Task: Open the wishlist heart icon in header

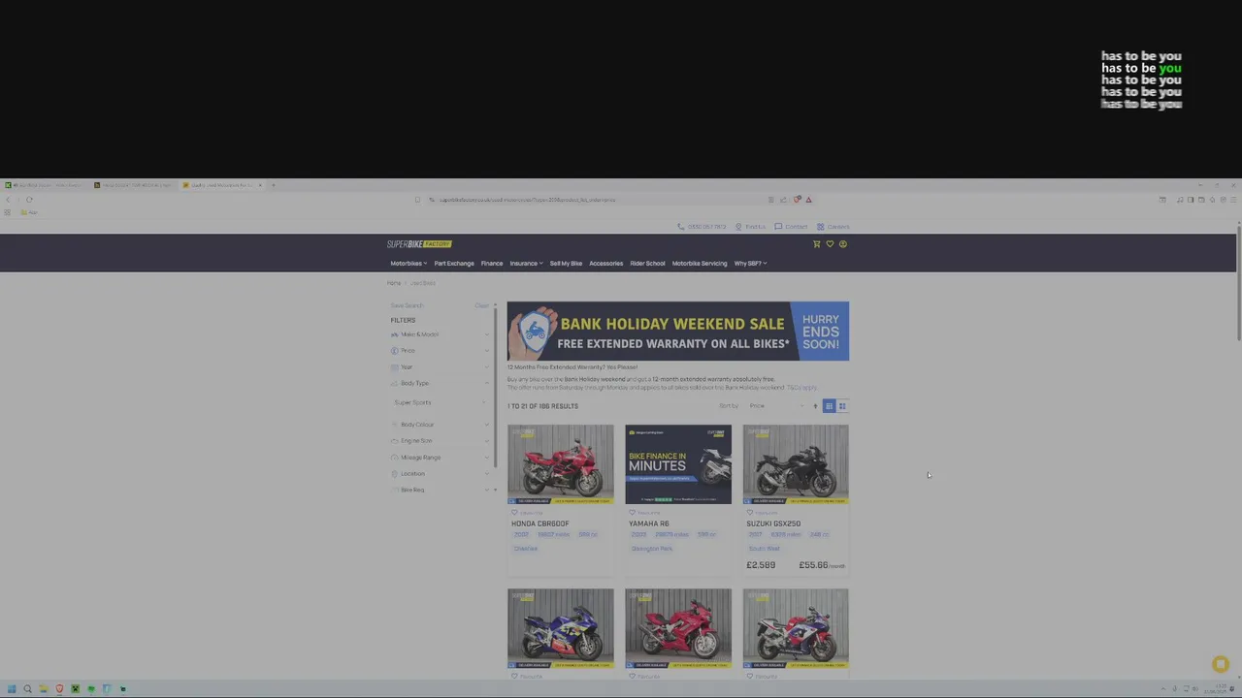Action: [x=830, y=244]
